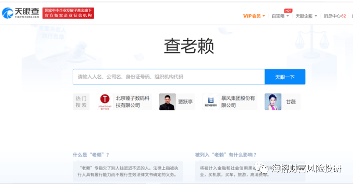Select the Smartisan company logo thumbnail
The height and width of the screenshot is (184, 353).
click(x=105, y=102)
